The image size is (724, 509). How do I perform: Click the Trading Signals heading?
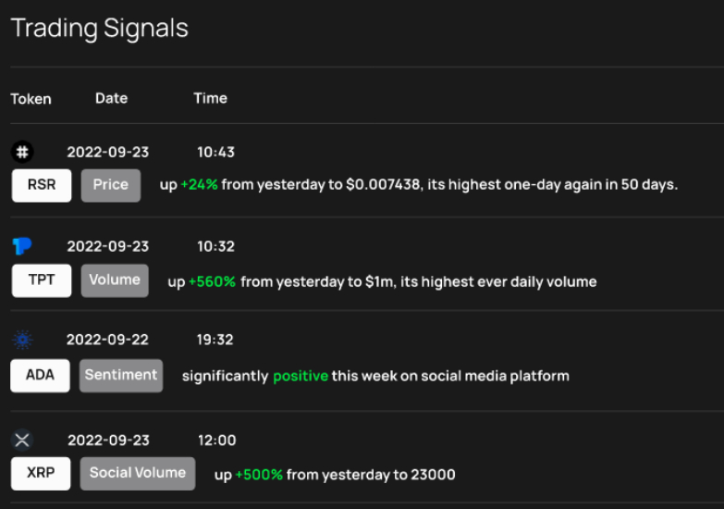tap(99, 29)
